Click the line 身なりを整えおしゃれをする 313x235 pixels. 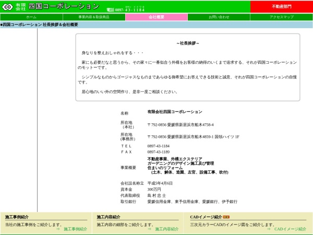(113, 53)
